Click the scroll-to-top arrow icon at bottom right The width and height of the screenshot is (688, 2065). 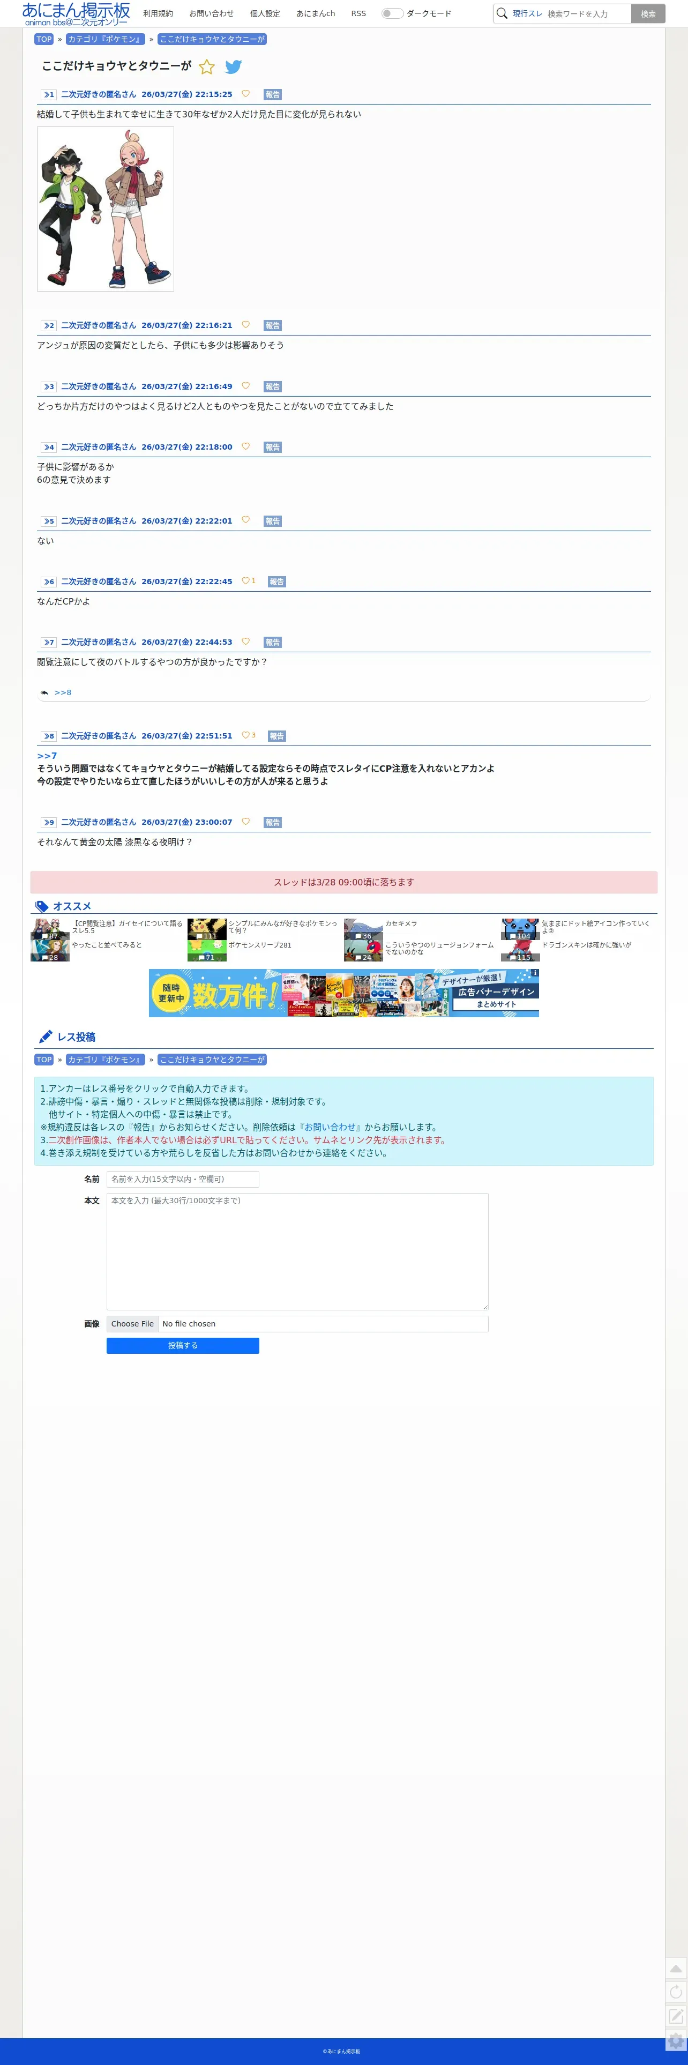676,1969
